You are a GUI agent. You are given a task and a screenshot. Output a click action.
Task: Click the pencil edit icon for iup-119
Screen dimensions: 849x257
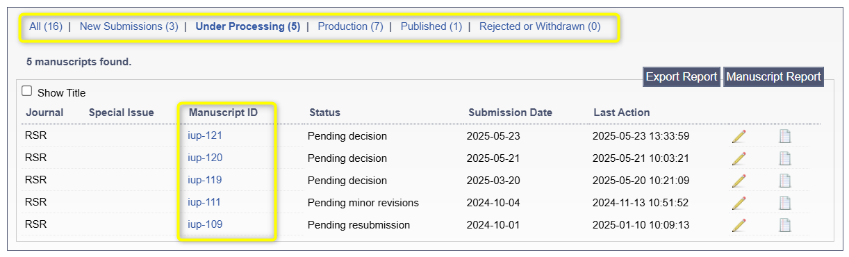click(739, 181)
